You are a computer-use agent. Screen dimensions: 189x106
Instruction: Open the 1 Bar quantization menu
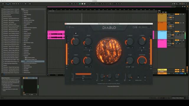[30, 4]
